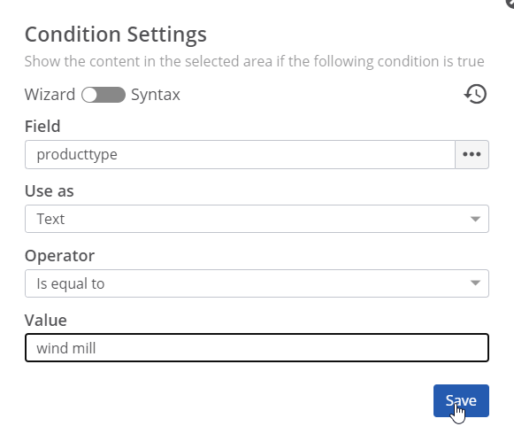Select the Syntax mode label
Image resolution: width=514 pixels, height=434 pixels.
point(156,95)
